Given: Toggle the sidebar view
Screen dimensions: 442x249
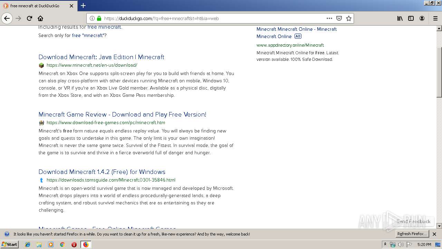Looking at the screenshot, I should (411, 18).
